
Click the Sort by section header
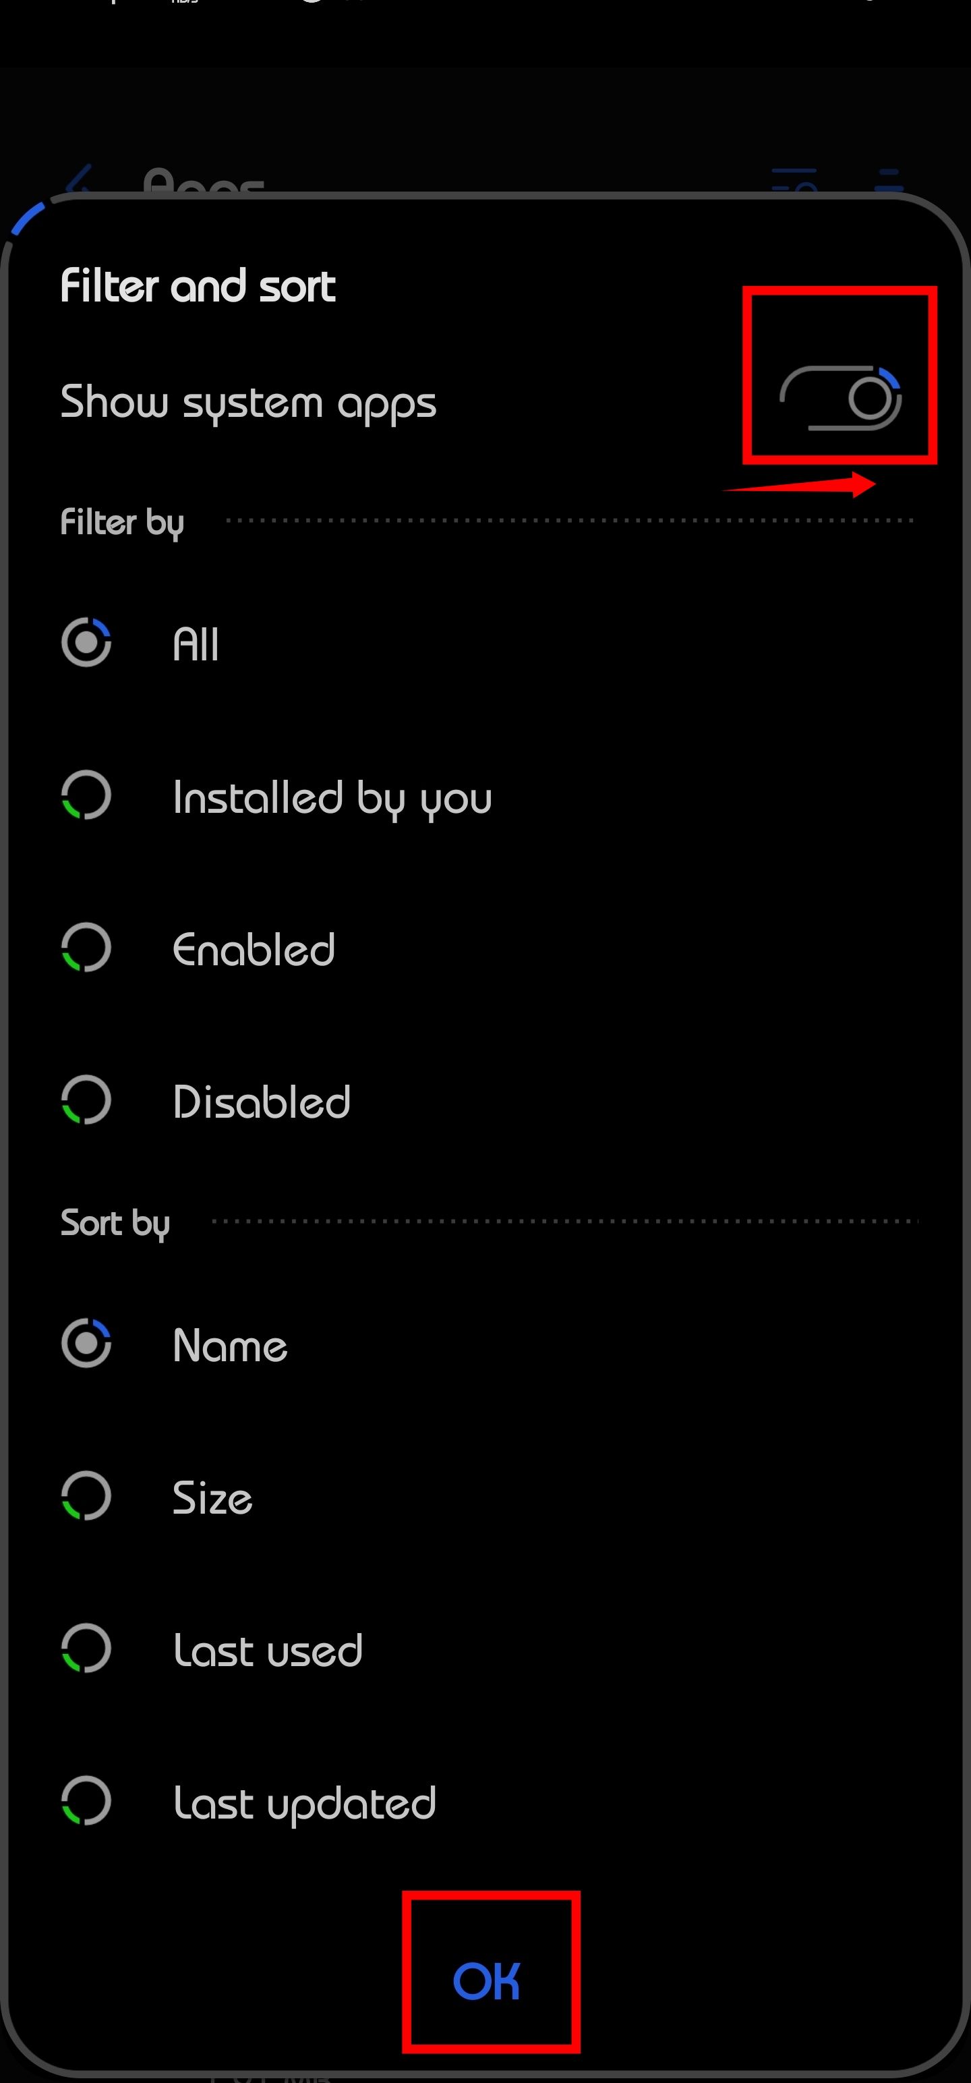pos(115,1223)
